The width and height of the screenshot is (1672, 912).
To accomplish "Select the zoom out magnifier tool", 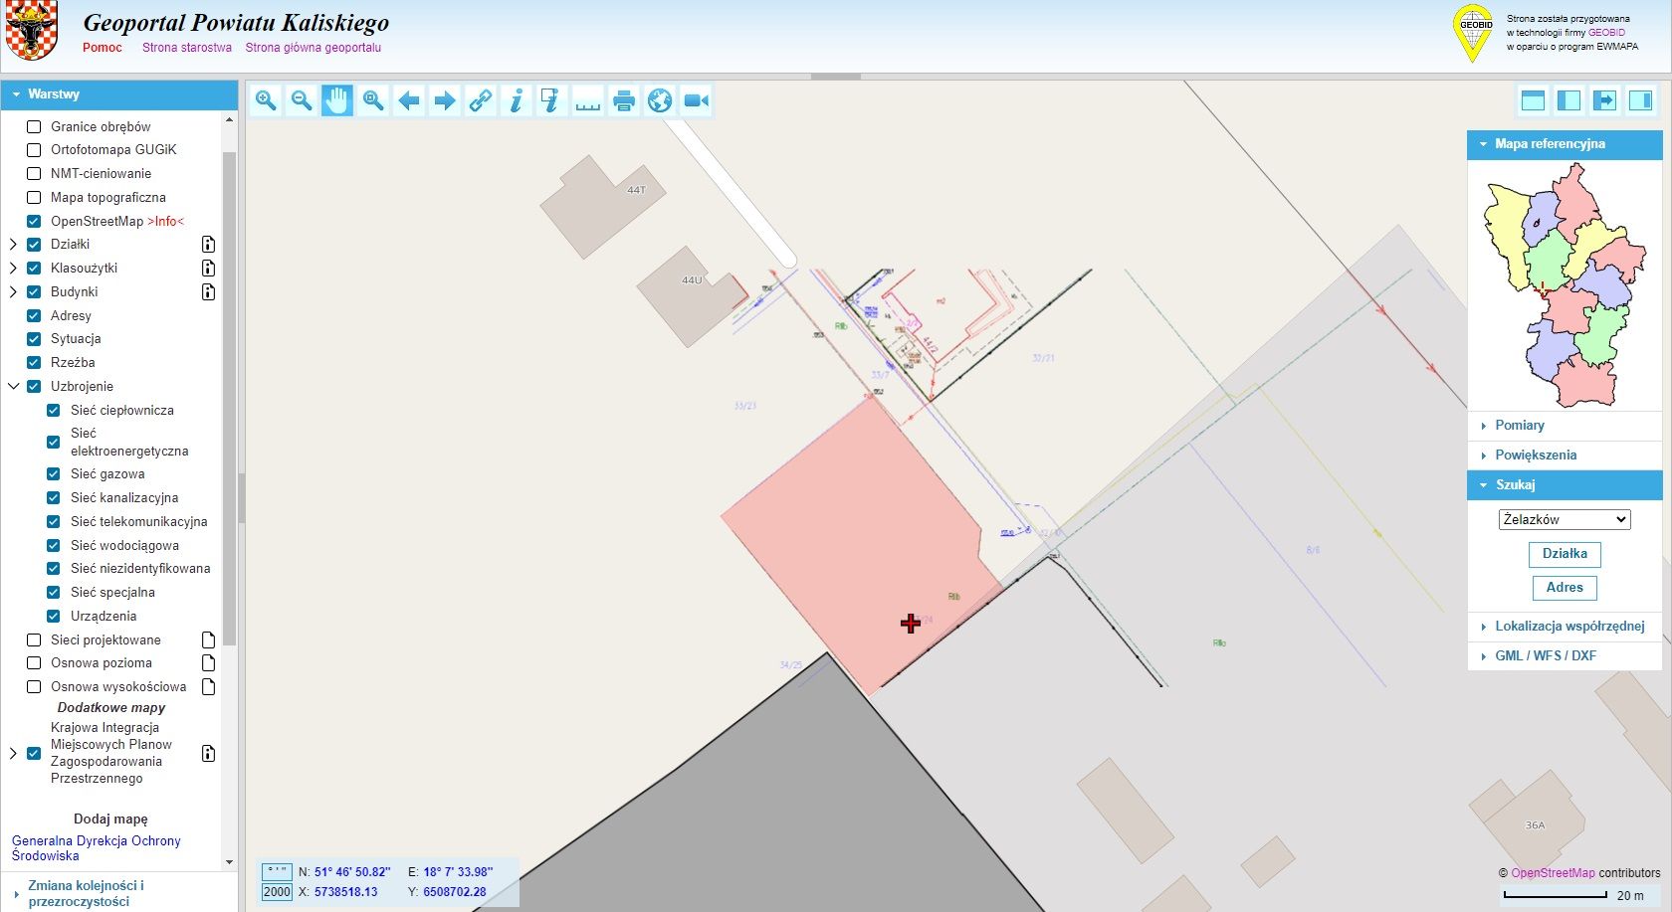I will 302,100.
